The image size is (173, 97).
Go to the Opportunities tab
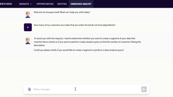point(45,4)
